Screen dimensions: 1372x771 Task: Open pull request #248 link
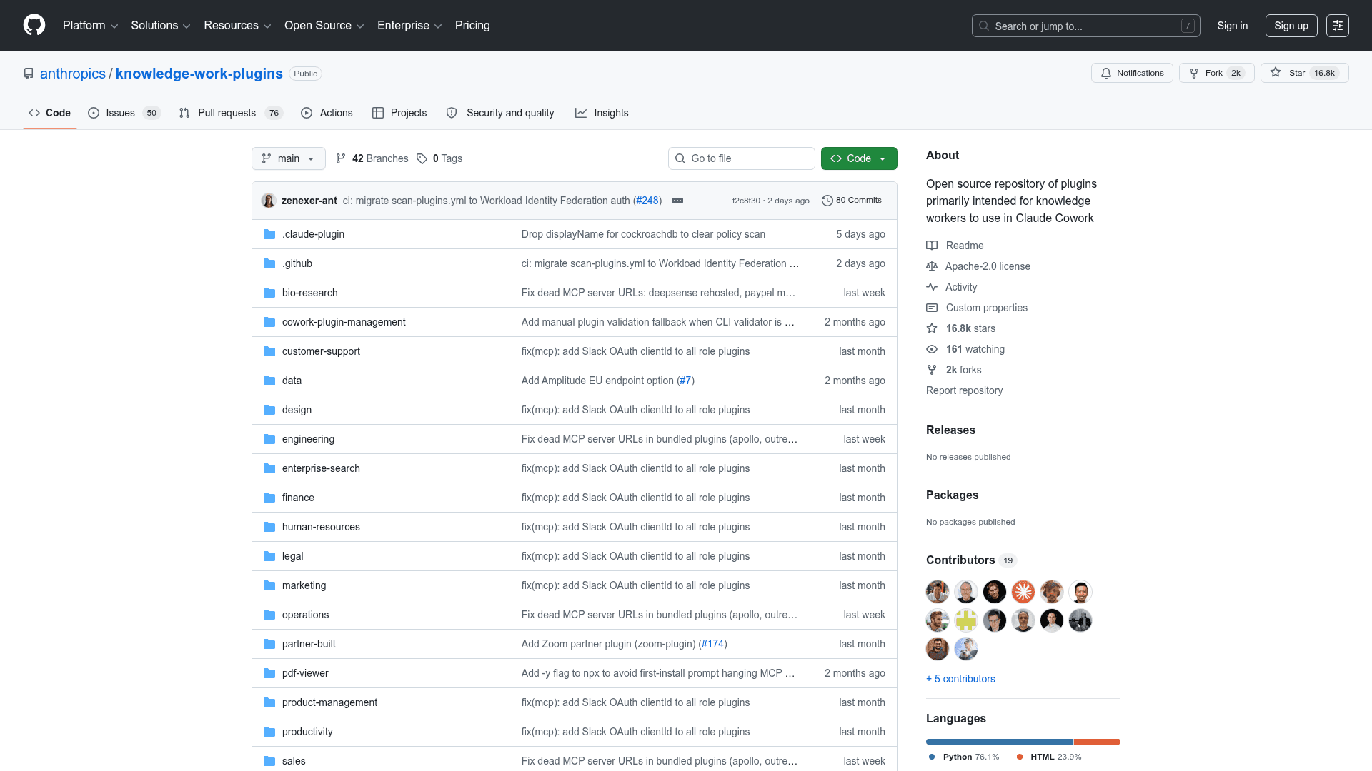coord(647,201)
